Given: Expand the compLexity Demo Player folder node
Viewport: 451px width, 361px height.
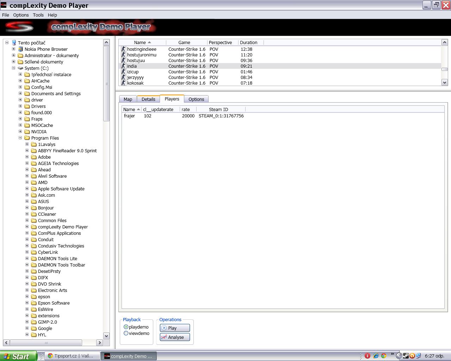Looking at the screenshot, I should coord(27,227).
